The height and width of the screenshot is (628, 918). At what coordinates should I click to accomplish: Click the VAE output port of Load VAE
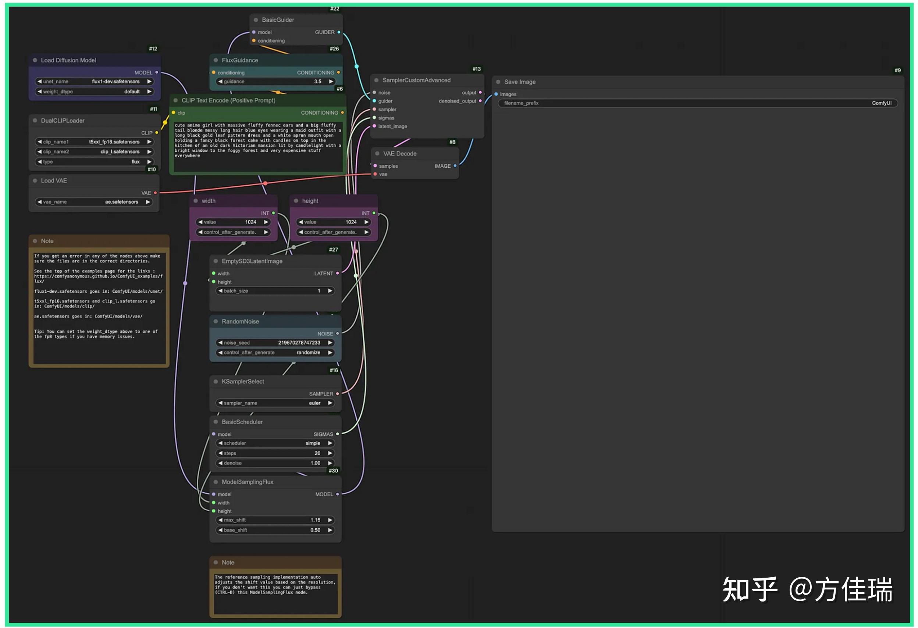point(155,193)
